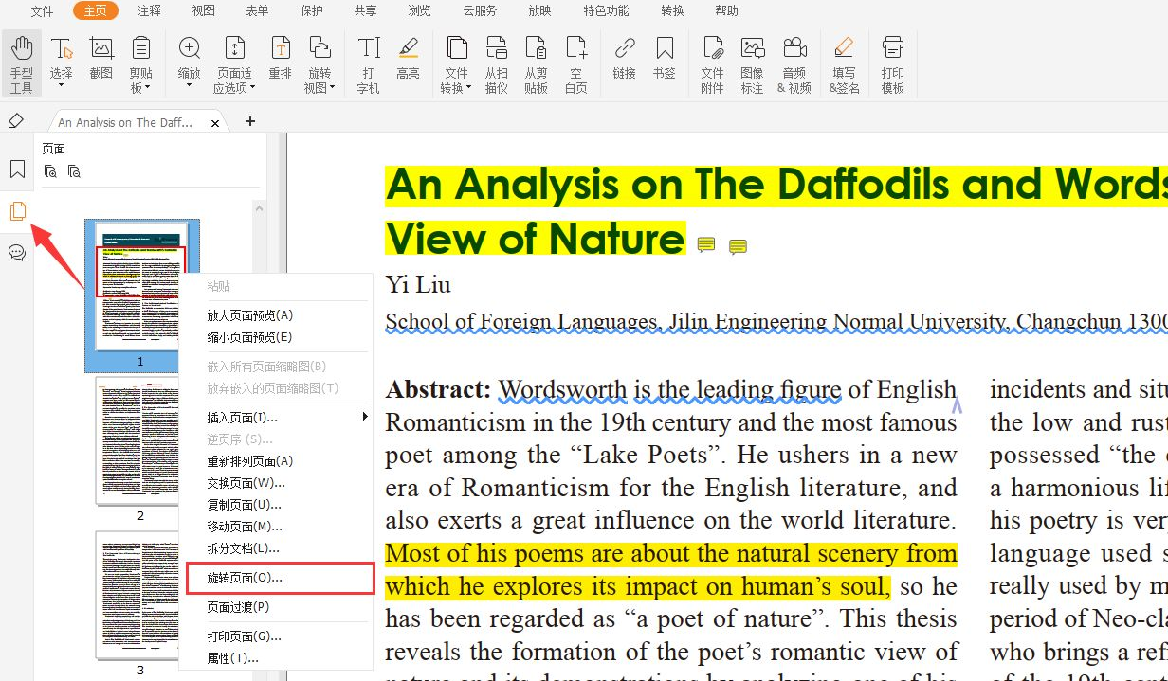
Task: Choose Rotate Pages (旋转页面) in context menu
Action: point(245,577)
